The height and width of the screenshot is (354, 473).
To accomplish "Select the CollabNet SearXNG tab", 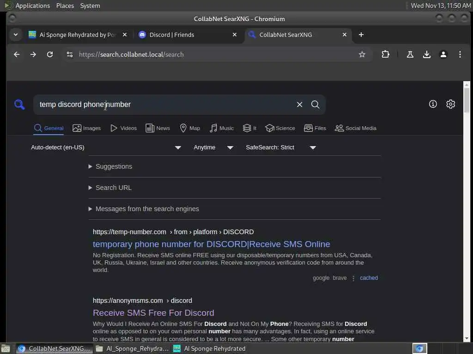I will coord(298,35).
